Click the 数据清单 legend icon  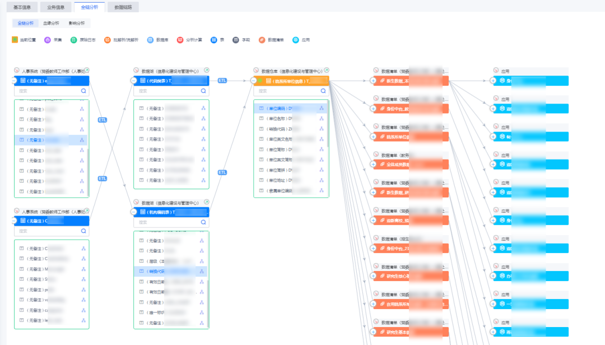tap(262, 40)
